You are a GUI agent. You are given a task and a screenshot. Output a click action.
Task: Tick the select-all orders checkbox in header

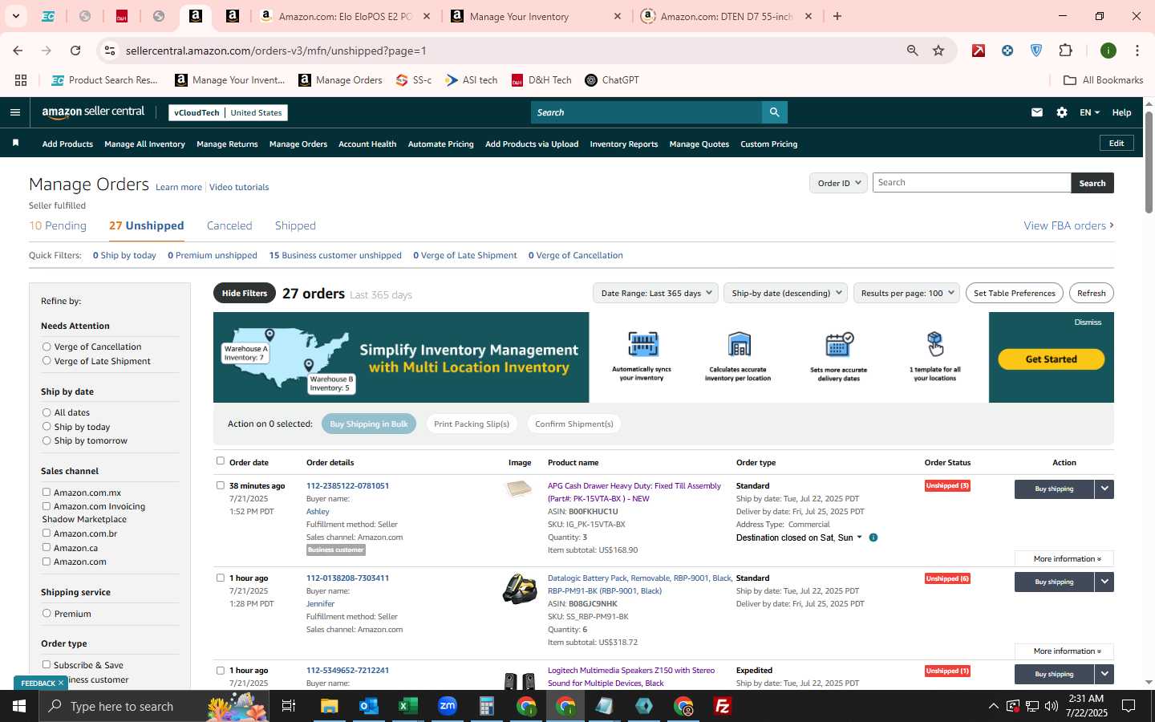tap(221, 461)
